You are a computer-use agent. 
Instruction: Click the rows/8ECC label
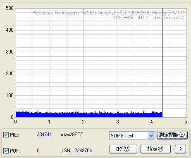72,135
